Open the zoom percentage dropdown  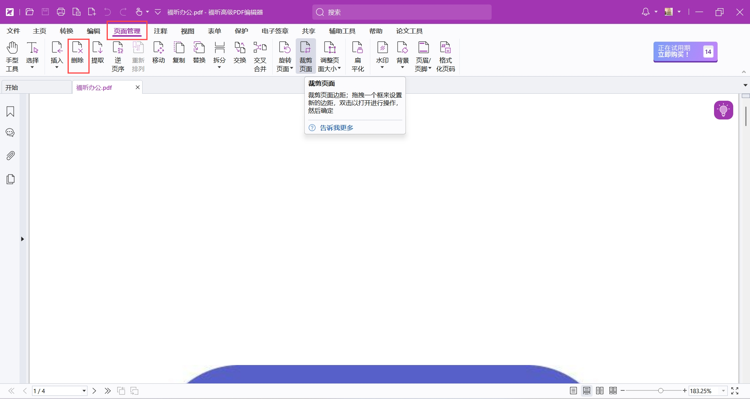tap(723, 391)
